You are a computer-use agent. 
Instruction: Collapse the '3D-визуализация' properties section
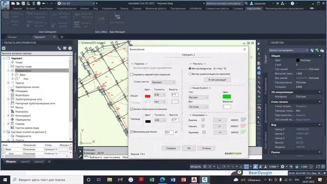click(320, 92)
